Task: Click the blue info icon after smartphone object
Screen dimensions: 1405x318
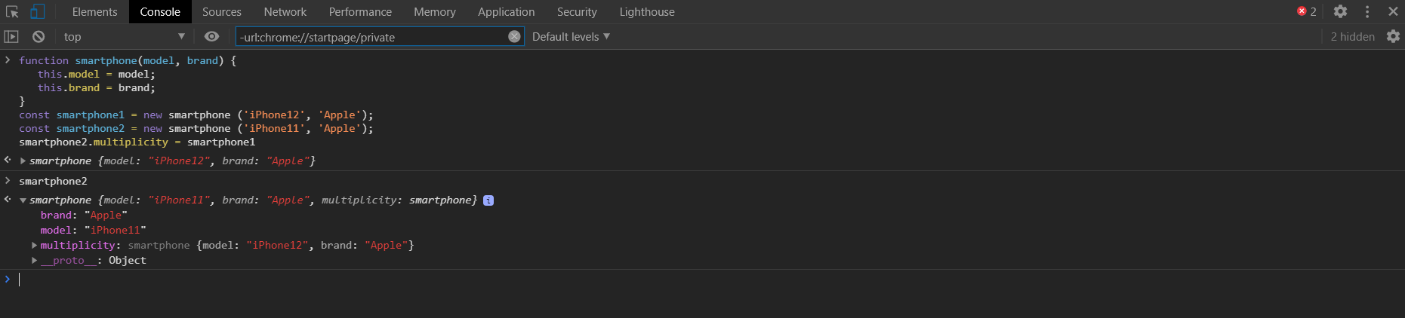Action: tap(488, 200)
